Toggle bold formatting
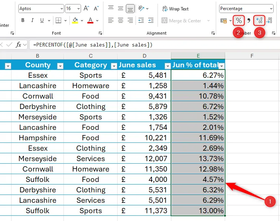The height and width of the screenshot is (221, 280). (23, 20)
